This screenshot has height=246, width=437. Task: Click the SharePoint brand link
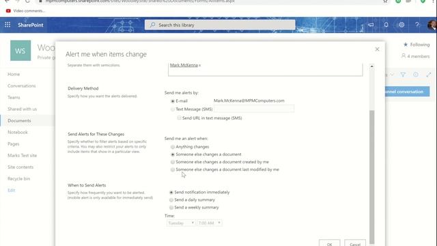(x=31, y=25)
